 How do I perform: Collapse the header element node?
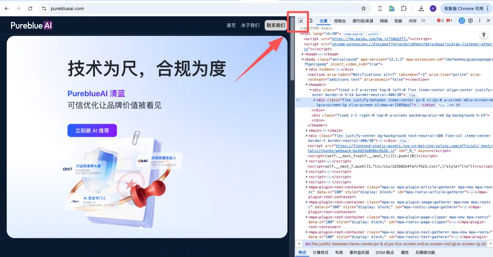[307, 85]
